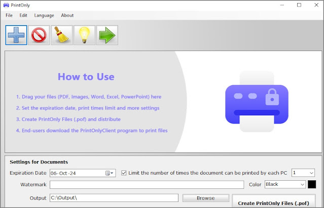
Task: Click step 1 'Drag your files' text
Action: (89, 97)
